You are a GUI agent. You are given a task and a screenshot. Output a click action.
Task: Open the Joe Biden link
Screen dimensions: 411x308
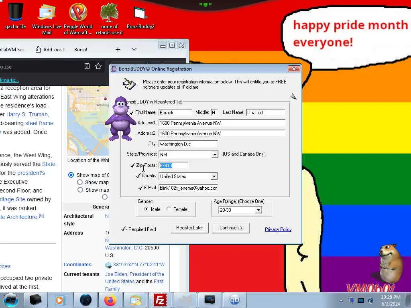(116, 274)
